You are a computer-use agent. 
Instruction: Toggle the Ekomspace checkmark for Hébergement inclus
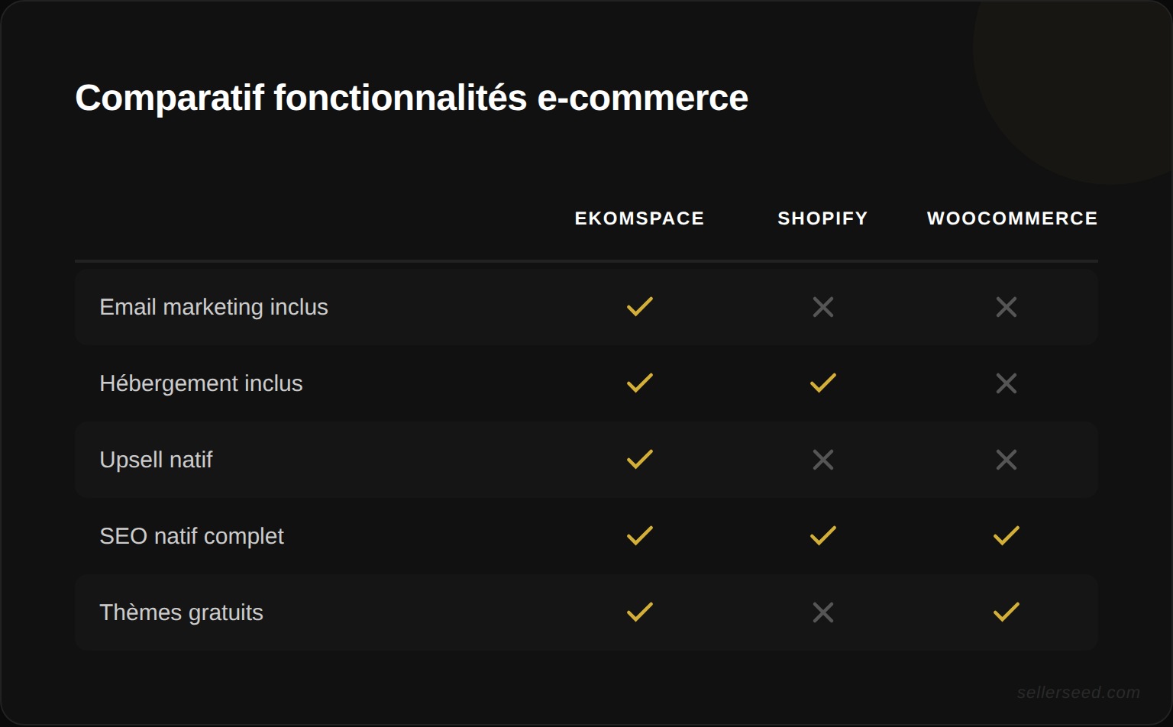(638, 383)
